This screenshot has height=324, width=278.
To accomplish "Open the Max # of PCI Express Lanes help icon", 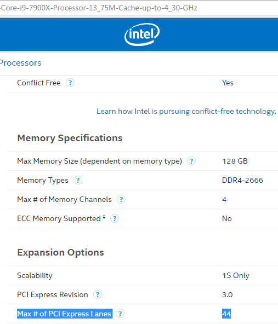I will 120,314.
